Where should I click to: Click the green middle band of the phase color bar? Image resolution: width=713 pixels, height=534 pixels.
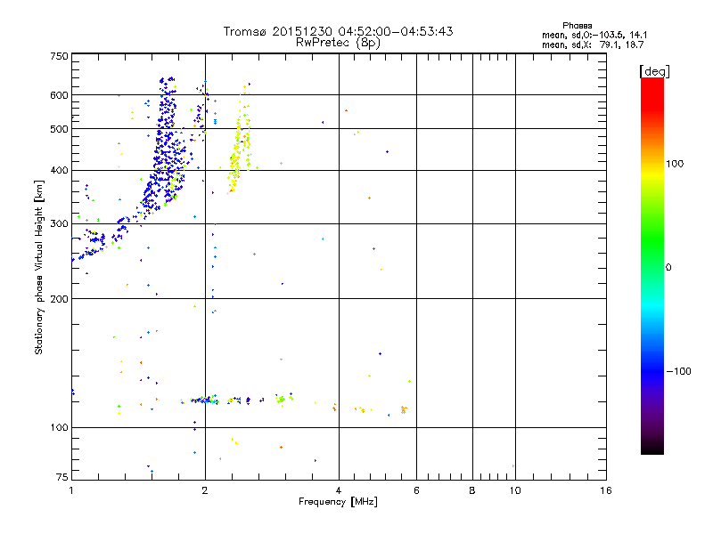click(x=652, y=240)
